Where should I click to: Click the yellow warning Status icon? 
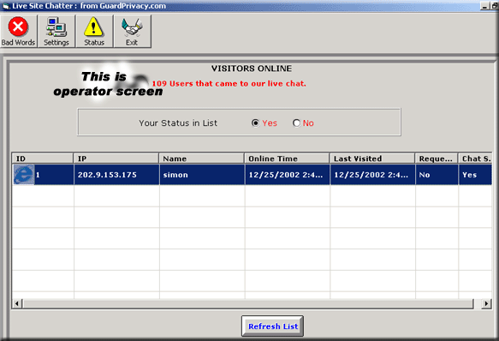coord(93,27)
